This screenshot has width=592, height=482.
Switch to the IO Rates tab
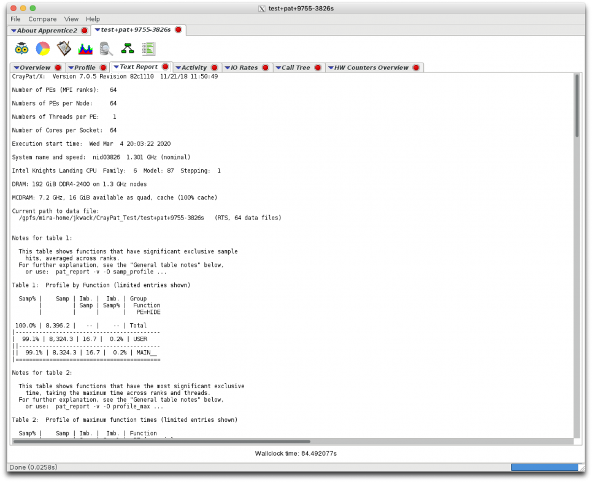[x=244, y=67]
